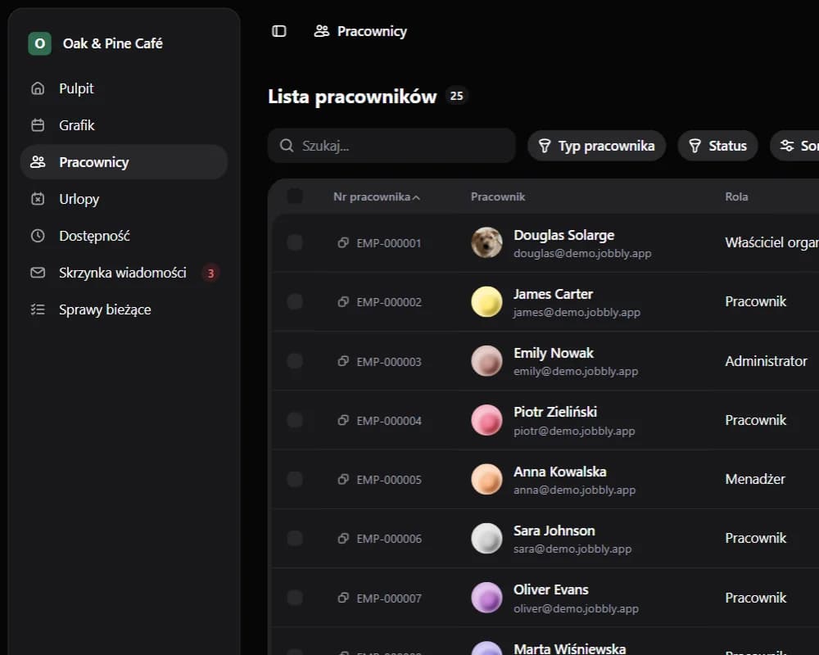
Task: Select all employees with header checkbox
Action: click(x=295, y=196)
